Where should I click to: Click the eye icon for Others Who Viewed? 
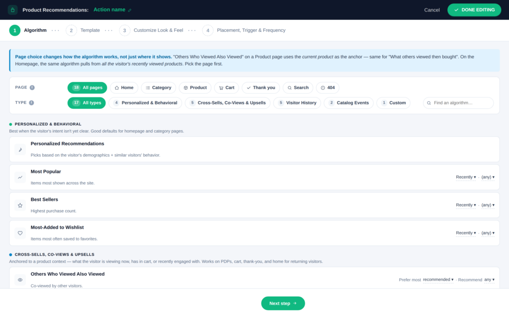[20, 280]
